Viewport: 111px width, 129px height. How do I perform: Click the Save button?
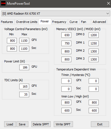coord(22,124)
